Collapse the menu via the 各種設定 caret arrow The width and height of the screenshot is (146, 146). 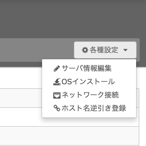[x=125, y=50]
